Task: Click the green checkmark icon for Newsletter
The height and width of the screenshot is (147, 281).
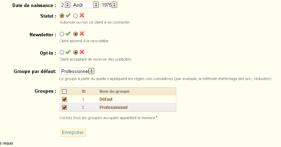Action: [x=68, y=34]
